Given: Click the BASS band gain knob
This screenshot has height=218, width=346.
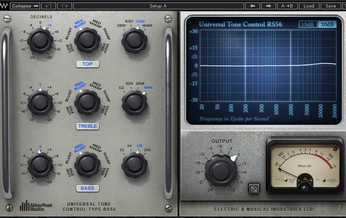Looking at the screenshot, I should tap(40, 165).
